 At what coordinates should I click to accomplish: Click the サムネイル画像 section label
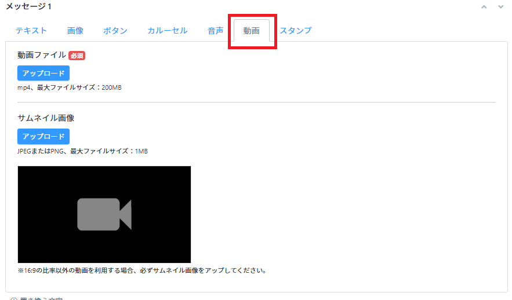point(46,118)
